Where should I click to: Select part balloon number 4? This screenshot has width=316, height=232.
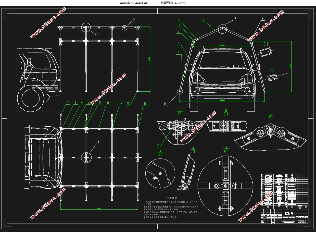coord(179,32)
